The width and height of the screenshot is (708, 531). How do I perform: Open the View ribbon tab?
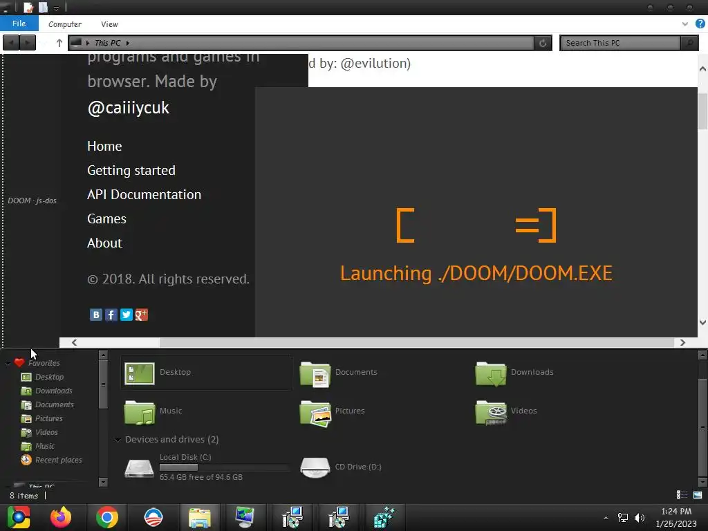coord(109,24)
